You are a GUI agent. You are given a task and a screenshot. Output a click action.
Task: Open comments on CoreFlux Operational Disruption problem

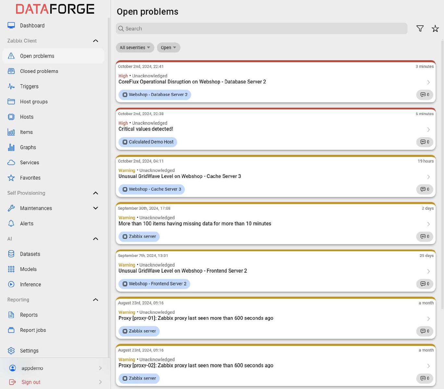click(x=425, y=95)
